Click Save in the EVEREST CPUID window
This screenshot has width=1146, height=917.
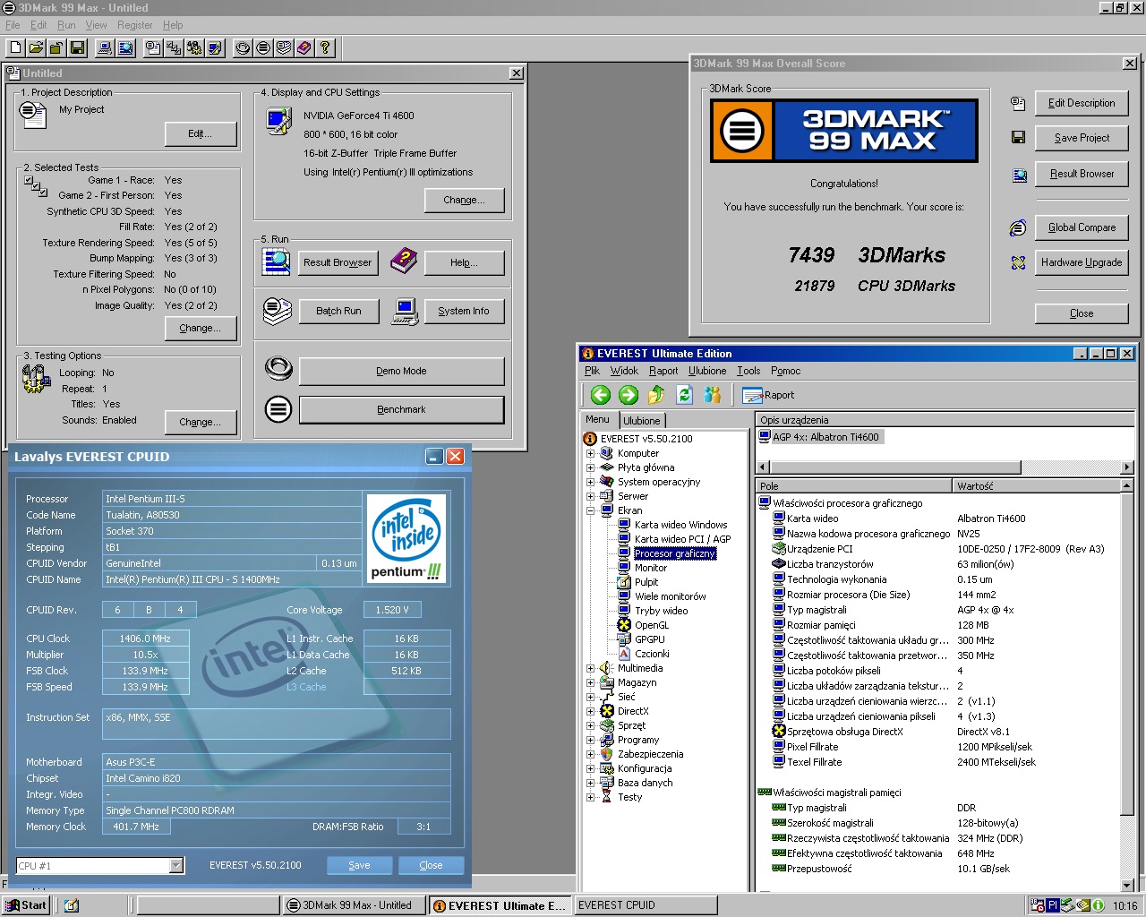coord(359,865)
